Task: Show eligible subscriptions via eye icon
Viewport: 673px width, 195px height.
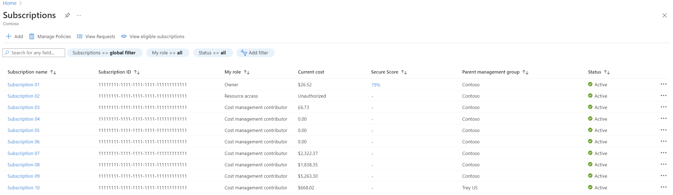Action: tap(124, 37)
